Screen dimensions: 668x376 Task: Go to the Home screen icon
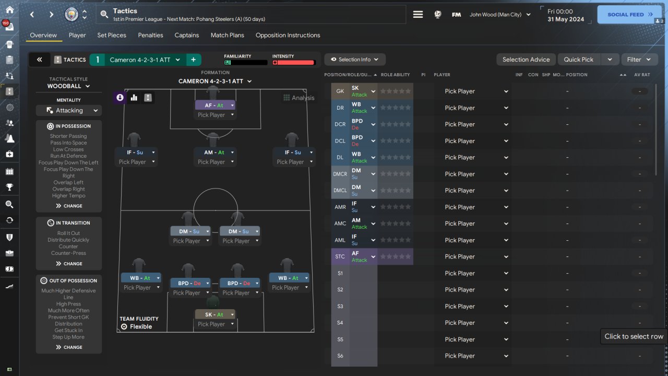[9, 10]
